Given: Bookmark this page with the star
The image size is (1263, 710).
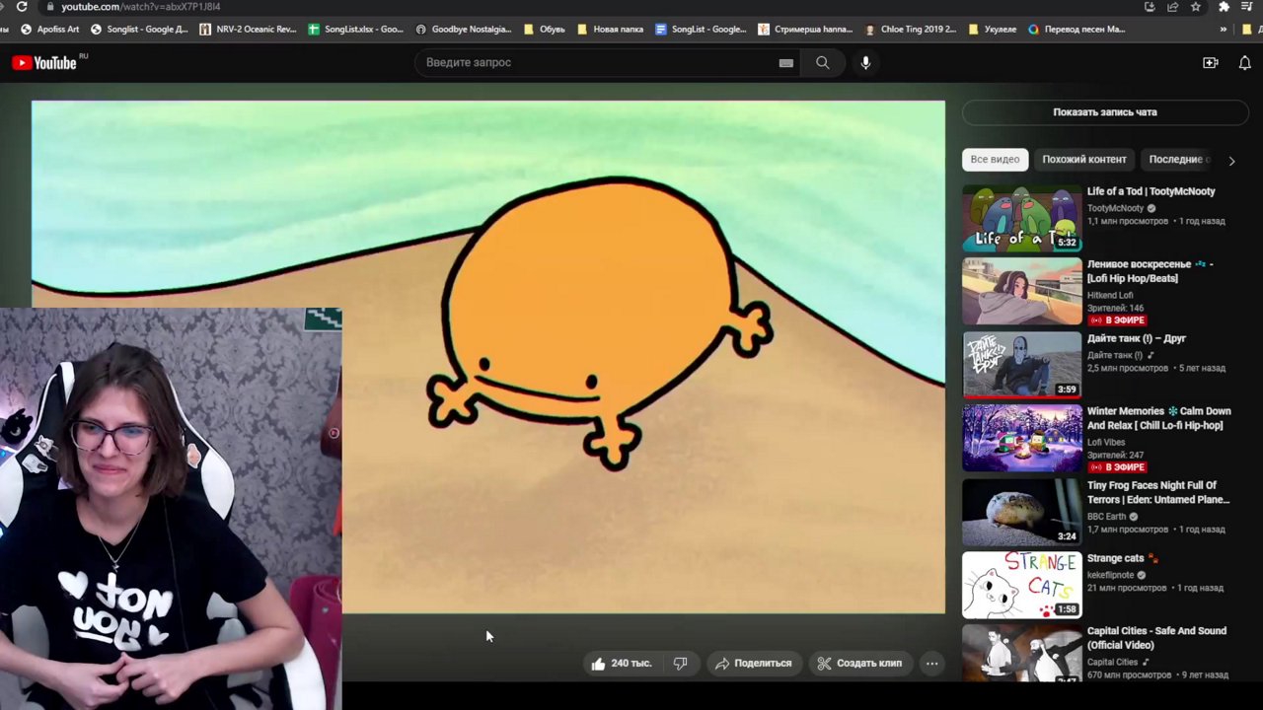Looking at the screenshot, I should [x=1196, y=6].
